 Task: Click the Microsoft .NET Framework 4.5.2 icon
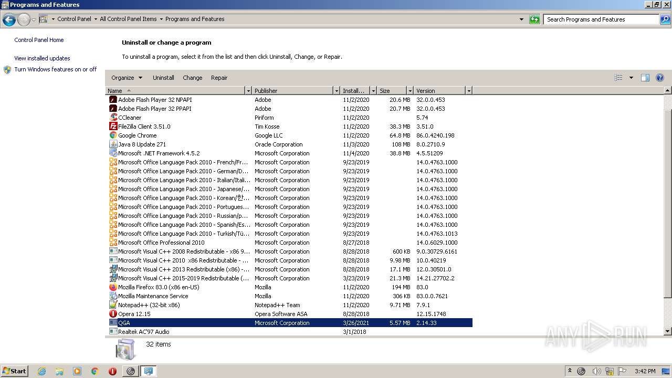(x=113, y=153)
